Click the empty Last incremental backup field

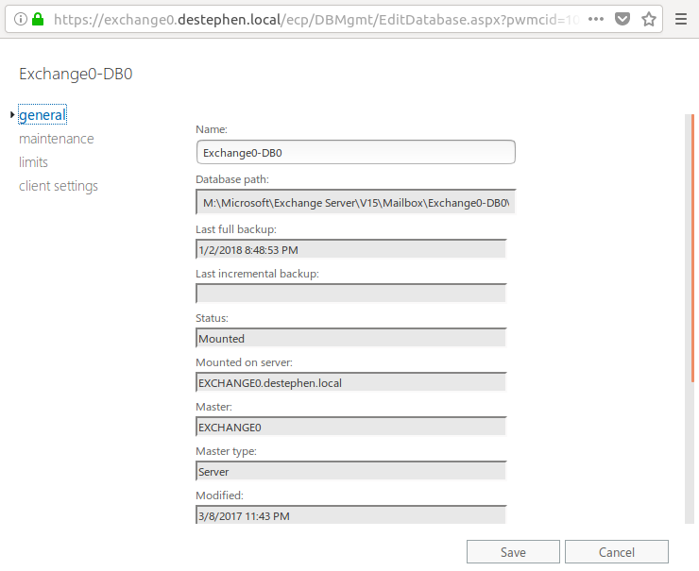[350, 294]
